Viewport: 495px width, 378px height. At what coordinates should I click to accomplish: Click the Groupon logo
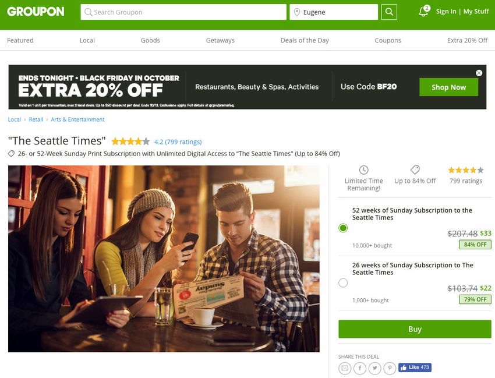[36, 12]
